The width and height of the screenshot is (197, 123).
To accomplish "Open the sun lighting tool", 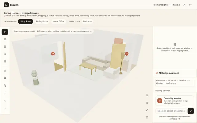I will click(x=5, y=71).
